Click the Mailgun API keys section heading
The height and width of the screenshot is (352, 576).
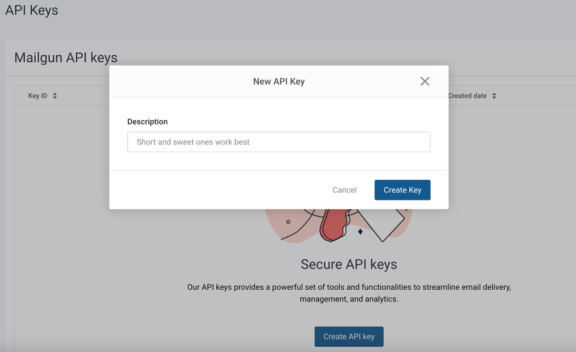pos(66,58)
